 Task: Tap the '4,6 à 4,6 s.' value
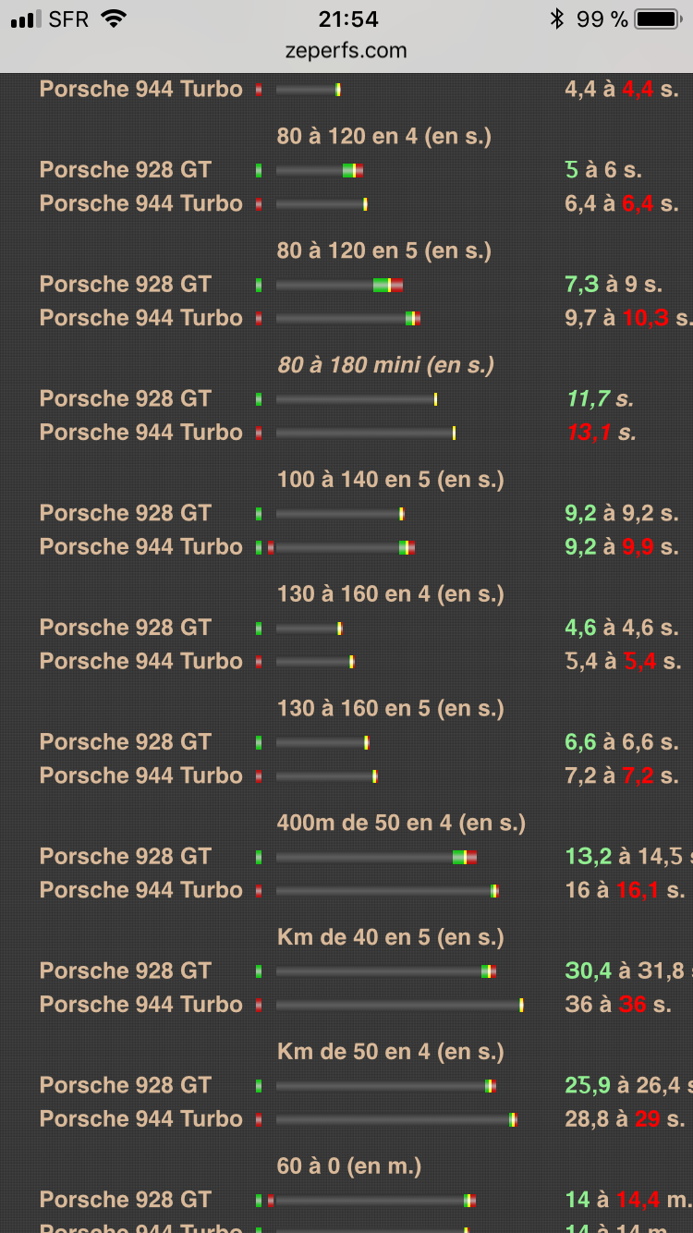(x=622, y=629)
